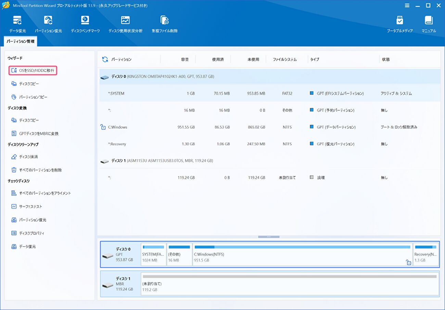
Task: Click the ブート & ロック解除済み status cell
Action: tap(399, 127)
